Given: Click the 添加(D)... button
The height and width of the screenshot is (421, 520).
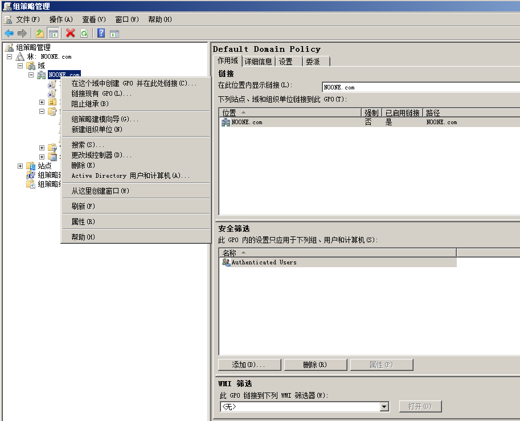Looking at the screenshot, I should click(x=249, y=365).
